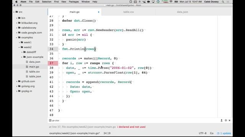Switch to the data.json tab
245x137 pixels.
(x=182, y=12)
